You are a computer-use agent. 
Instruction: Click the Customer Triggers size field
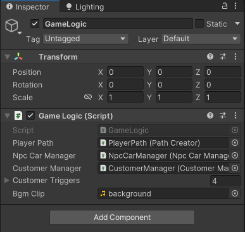tap(225, 181)
